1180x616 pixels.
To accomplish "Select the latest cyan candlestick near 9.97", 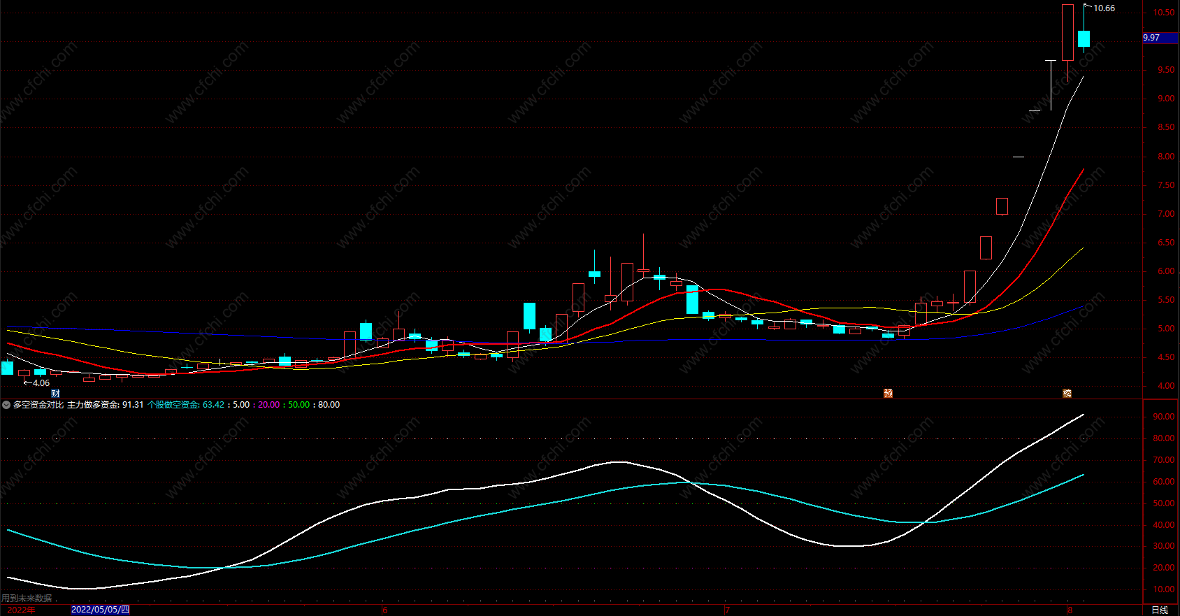I will coord(1084,38).
